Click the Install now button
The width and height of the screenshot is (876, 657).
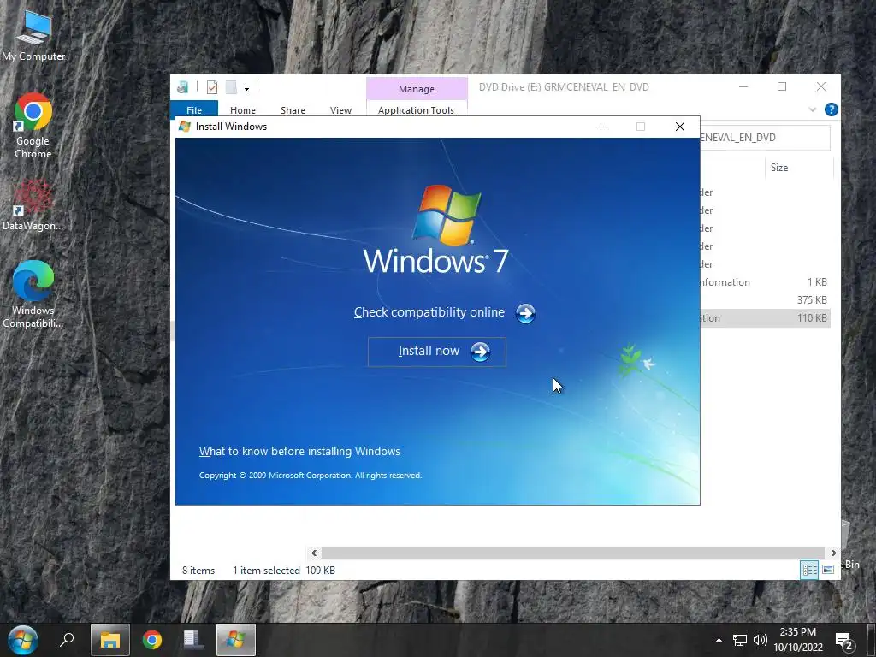tap(437, 352)
